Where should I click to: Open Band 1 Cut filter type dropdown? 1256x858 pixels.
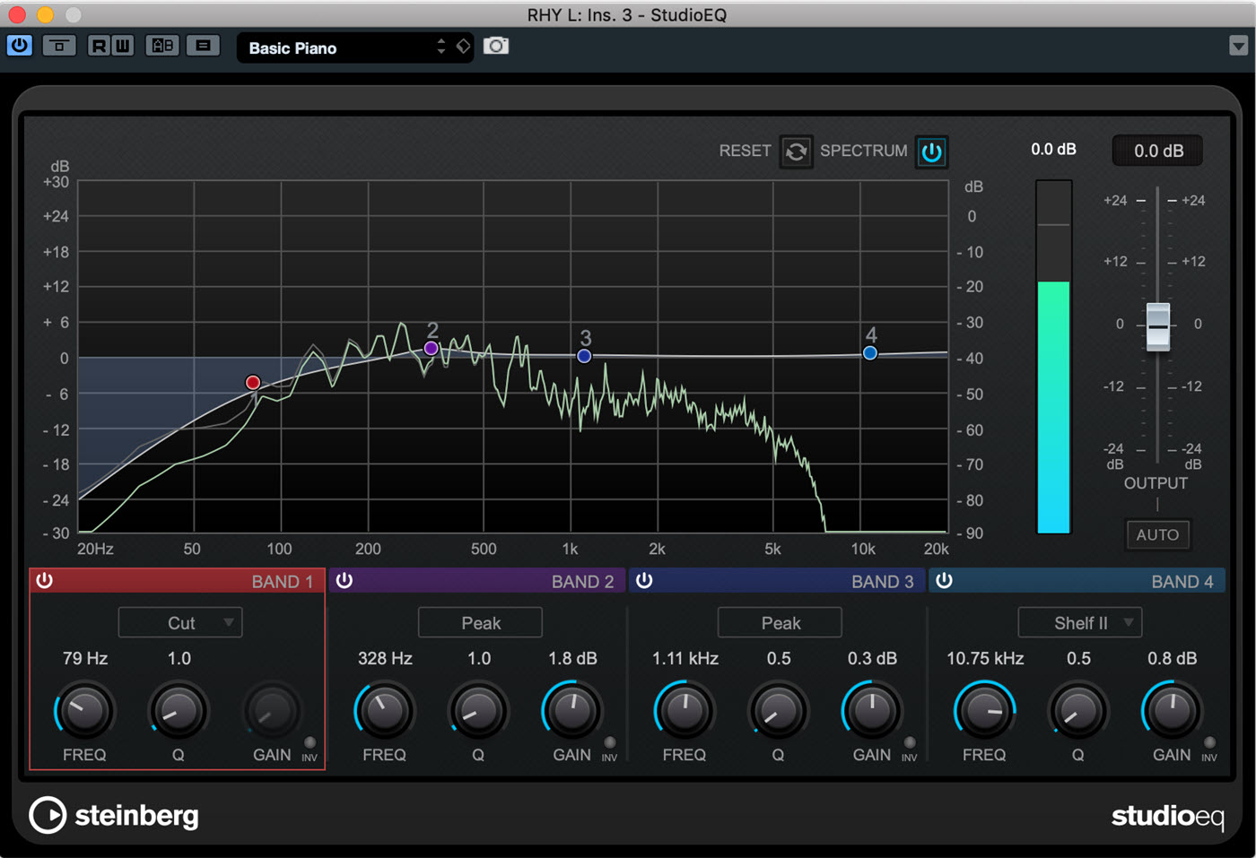pyautogui.click(x=180, y=623)
